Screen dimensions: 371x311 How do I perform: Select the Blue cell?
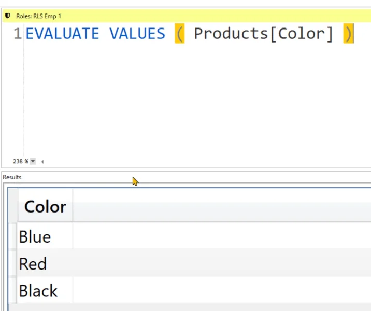click(x=45, y=236)
